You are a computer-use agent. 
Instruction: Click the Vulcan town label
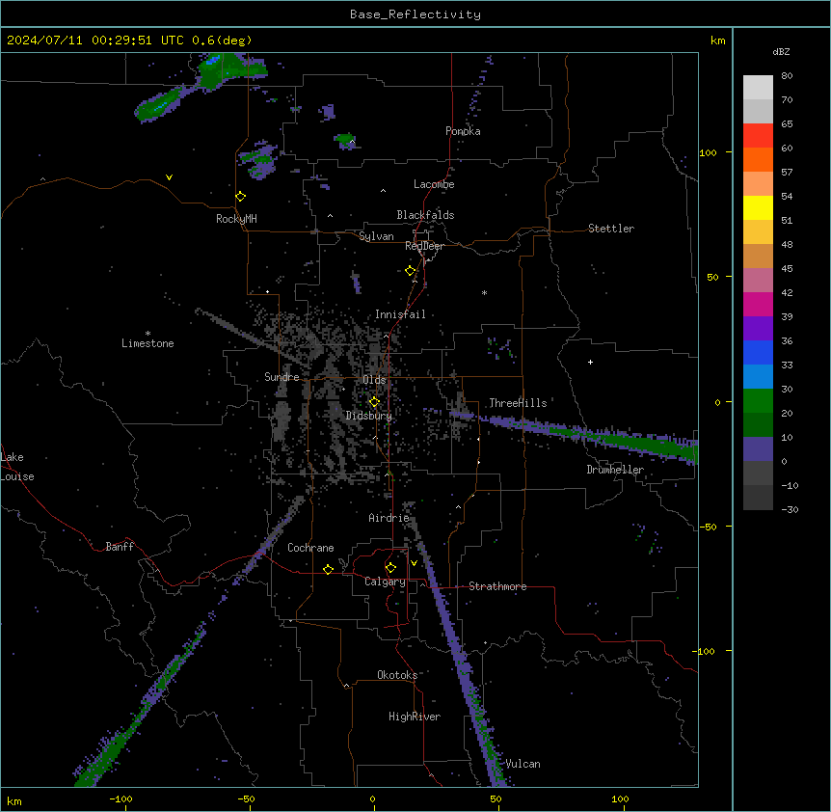coord(523,764)
